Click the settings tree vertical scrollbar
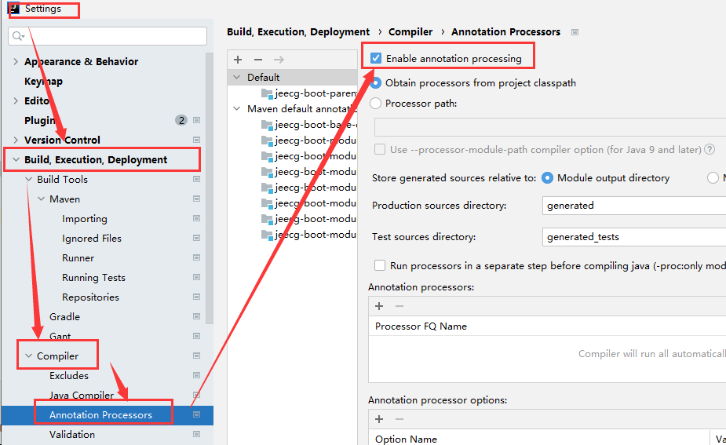This screenshot has height=445, width=726. click(210, 188)
